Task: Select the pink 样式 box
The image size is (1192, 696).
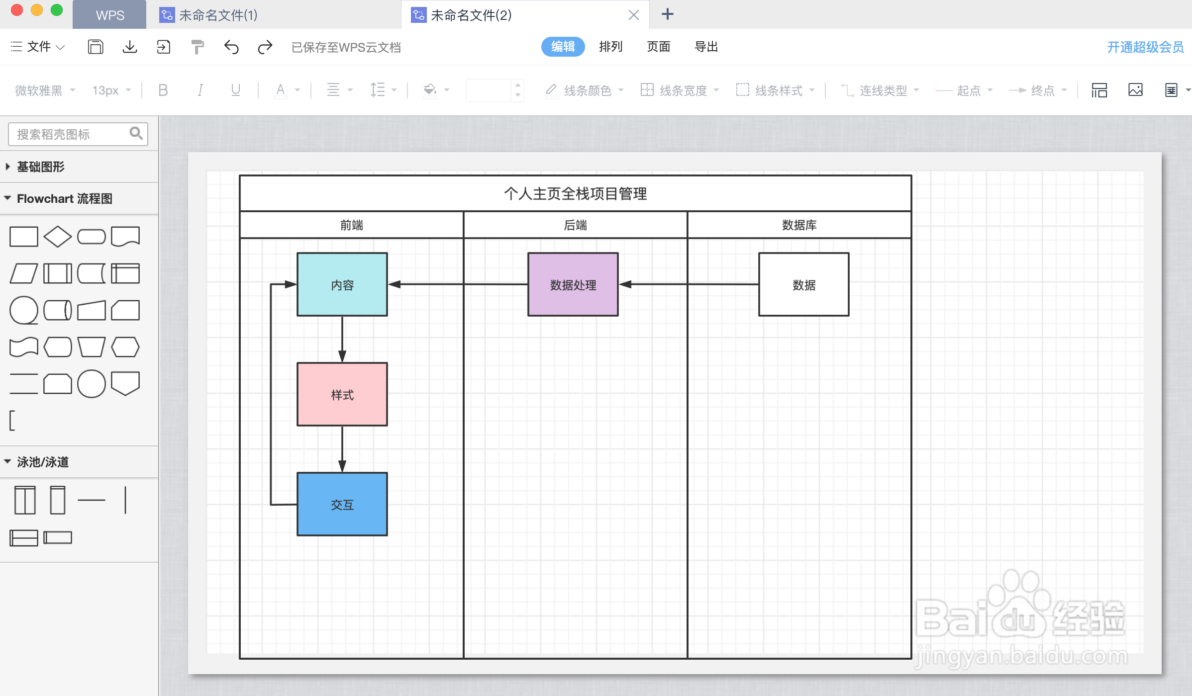Action: pos(342,394)
